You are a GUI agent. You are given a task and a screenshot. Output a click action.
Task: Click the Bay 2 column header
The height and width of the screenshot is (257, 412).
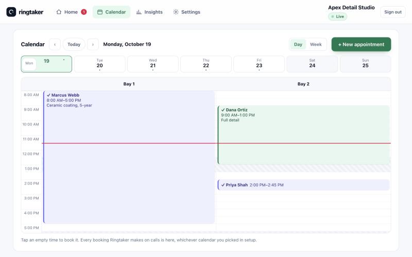pyautogui.click(x=303, y=84)
